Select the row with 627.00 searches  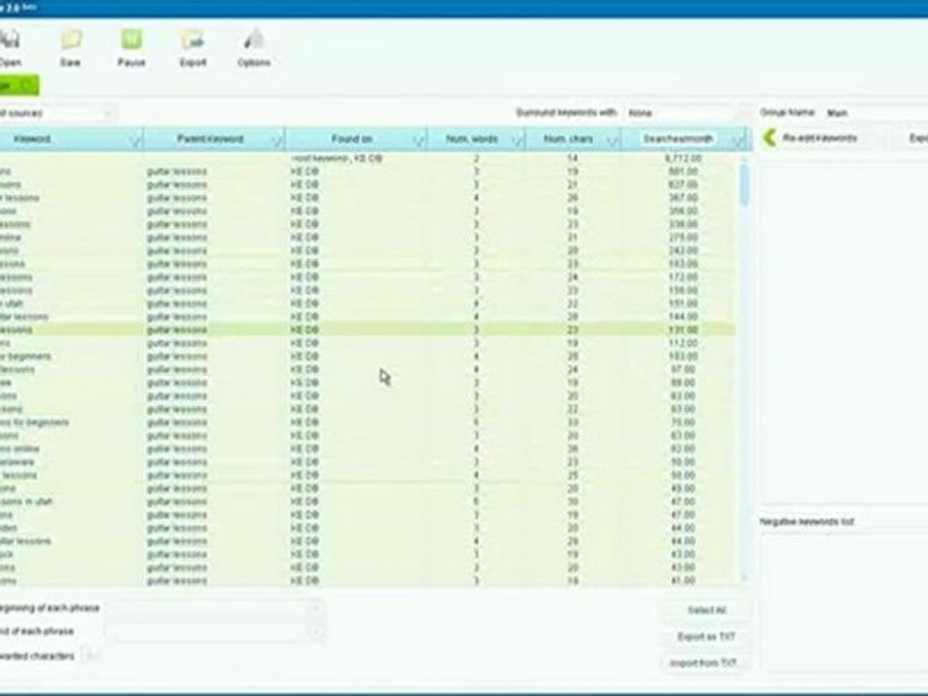(x=367, y=185)
